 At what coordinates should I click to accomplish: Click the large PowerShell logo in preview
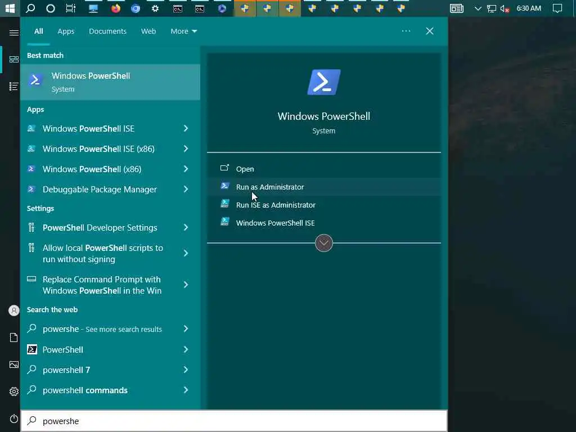click(x=323, y=82)
